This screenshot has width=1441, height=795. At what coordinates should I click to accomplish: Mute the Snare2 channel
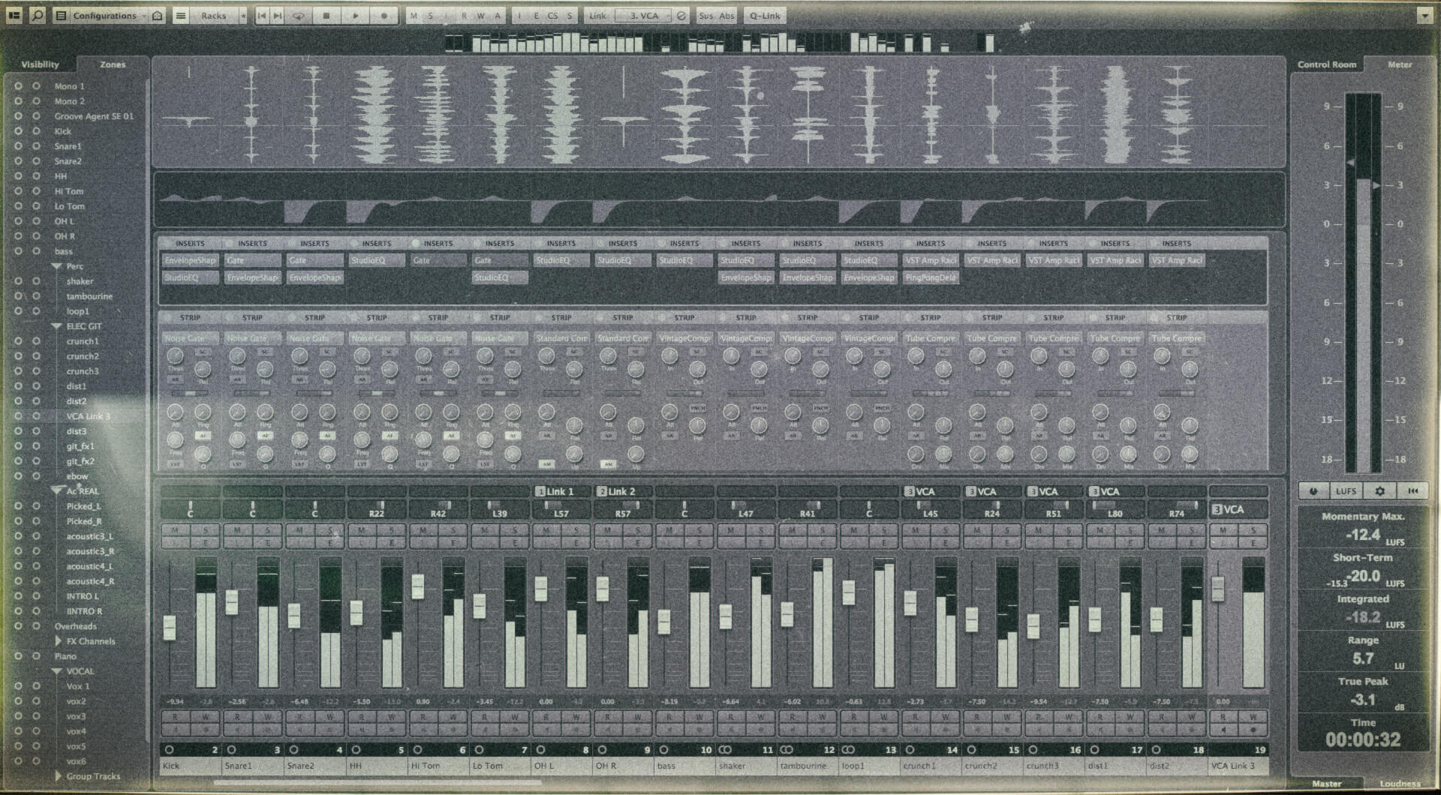(x=300, y=530)
